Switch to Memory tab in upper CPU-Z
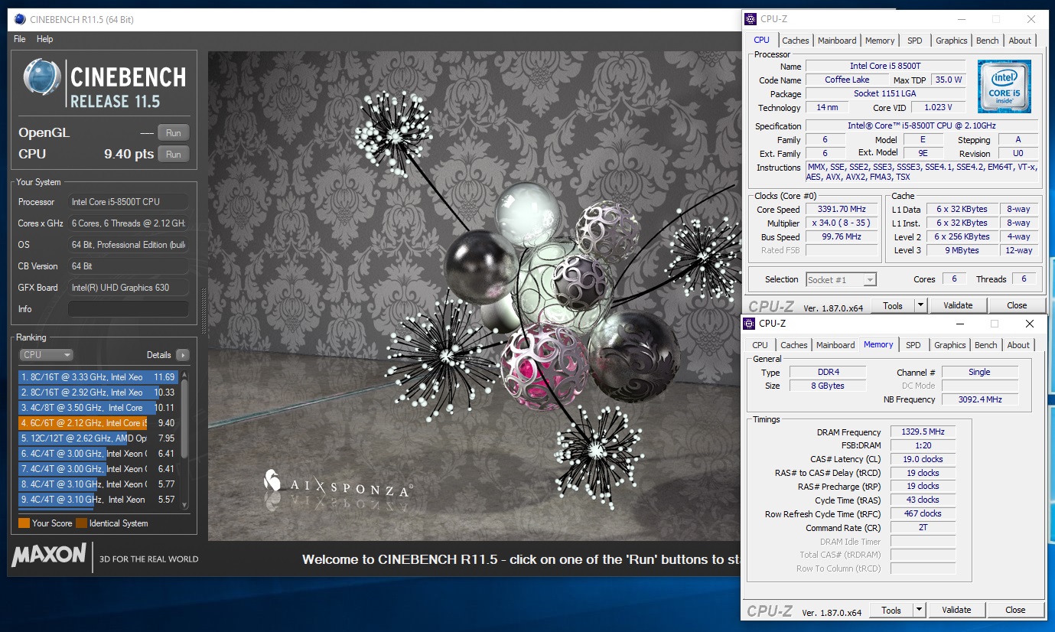This screenshot has height=632, width=1055. 880,41
